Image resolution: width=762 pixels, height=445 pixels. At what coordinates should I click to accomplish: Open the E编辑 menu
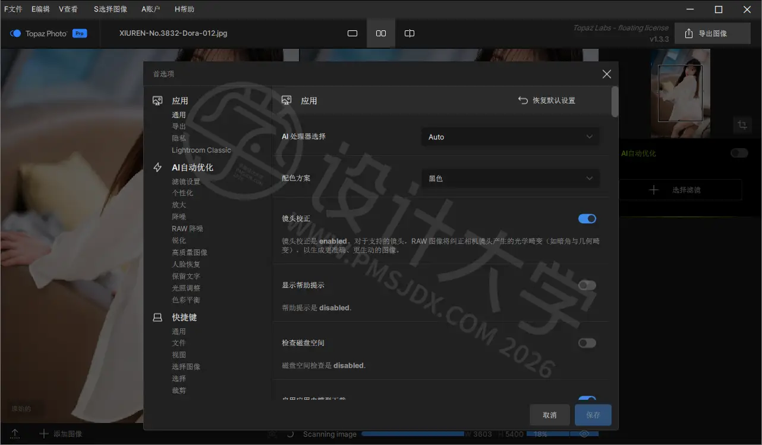(x=40, y=9)
